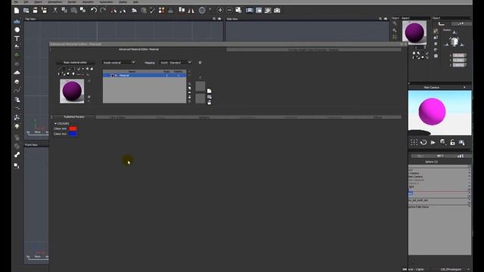Click the globe icon in top toolbar
This screenshot has height=272, width=484.
(202, 10)
